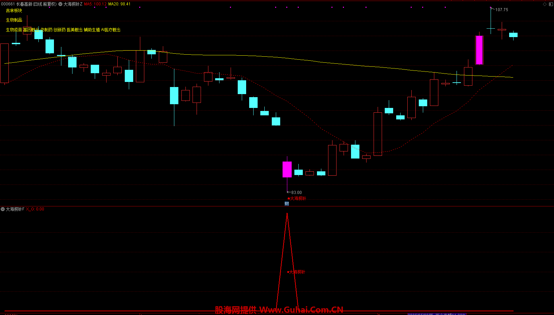Click the X_G: 0.00 value label

coord(35,209)
